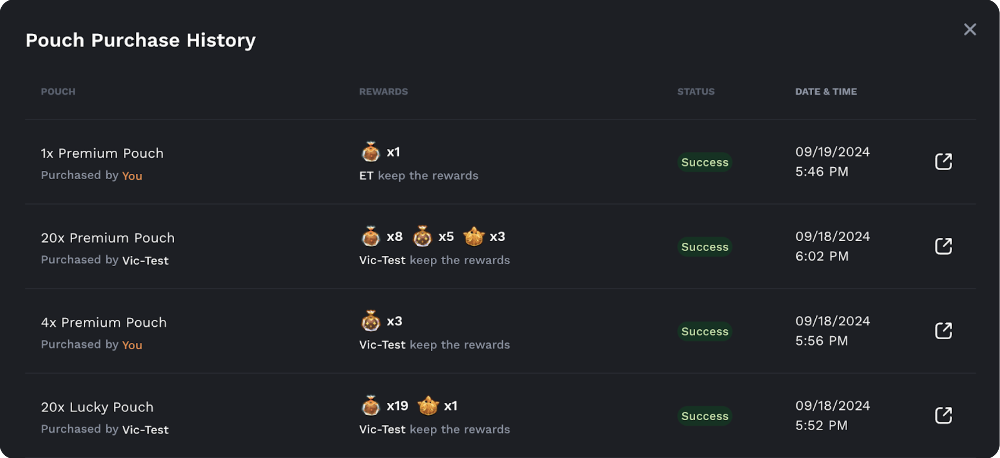Open external link for 20x Lucky Pouch purchase
The image size is (1000, 458).
944,415
